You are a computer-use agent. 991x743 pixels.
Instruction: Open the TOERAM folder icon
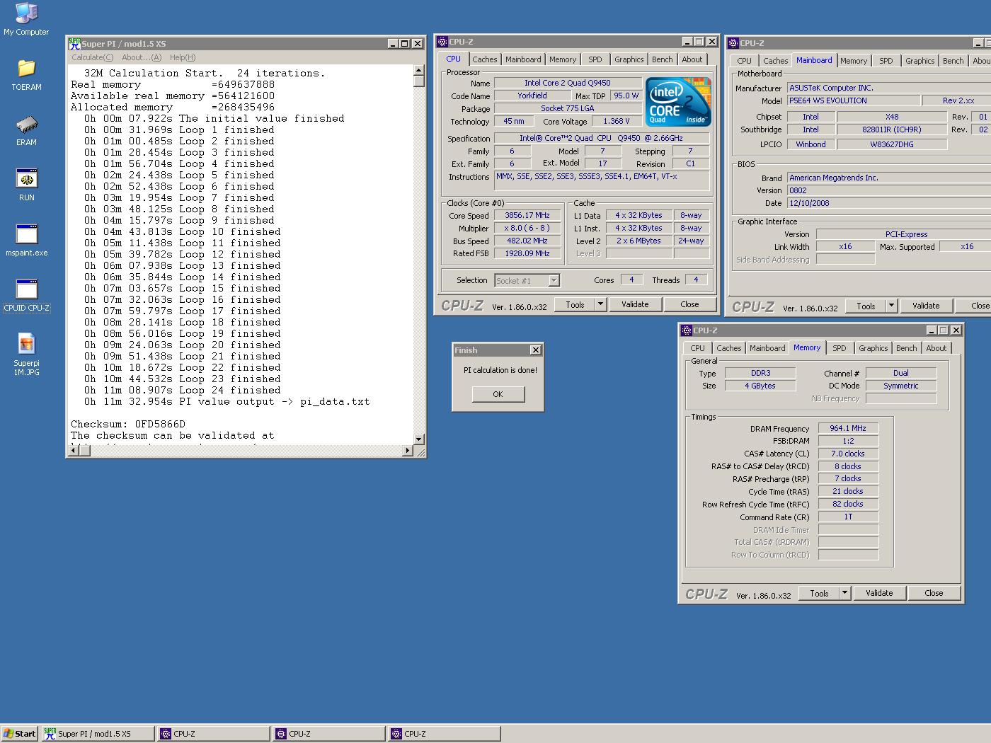(26, 74)
